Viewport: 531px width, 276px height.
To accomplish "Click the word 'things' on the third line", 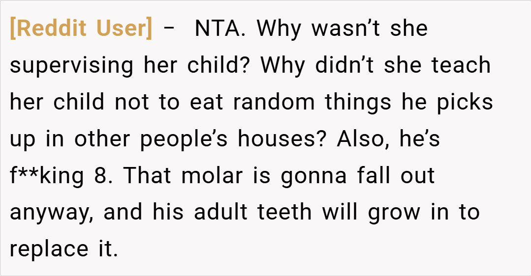I will pos(360,103).
